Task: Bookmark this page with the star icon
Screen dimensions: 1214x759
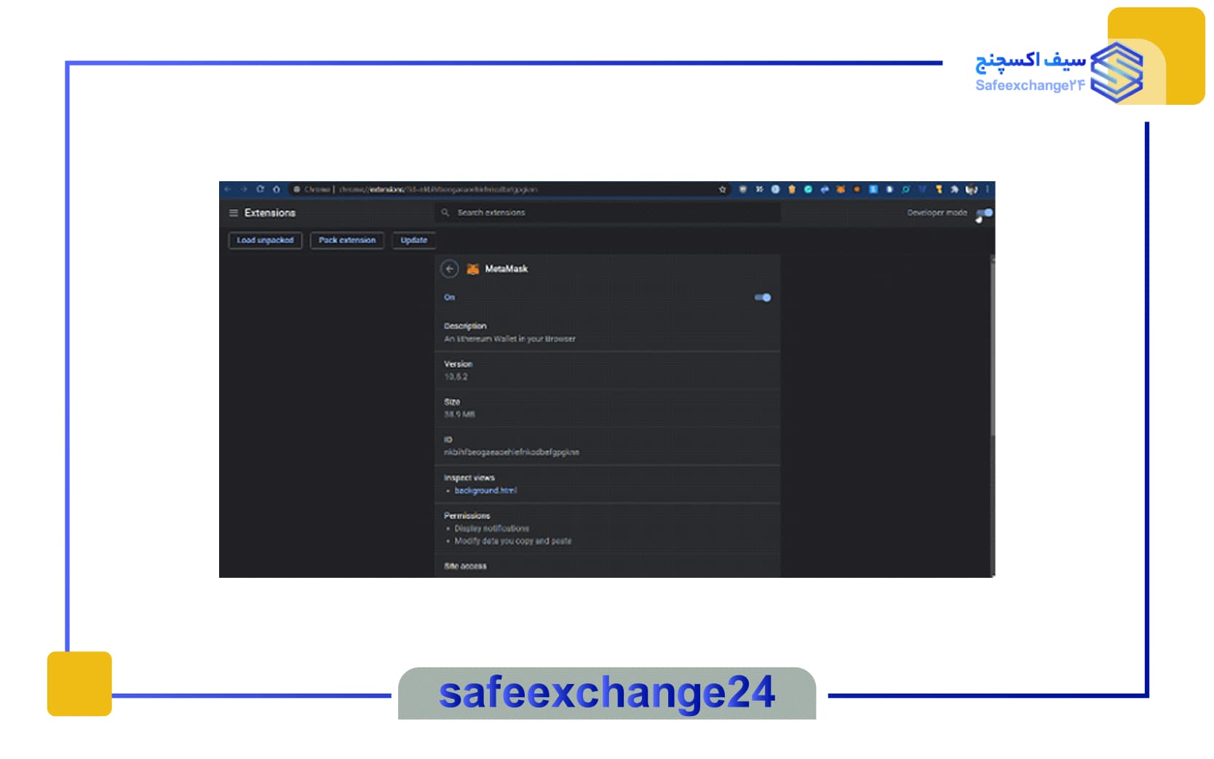Action: point(722,189)
